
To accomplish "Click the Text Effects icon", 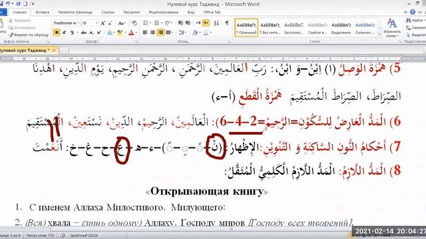I will [x=109, y=33].
